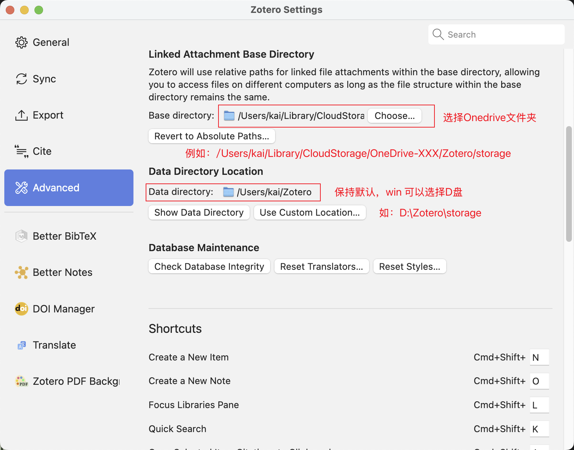The width and height of the screenshot is (574, 450).
Task: Click the Shortcuts section heading
Action: [x=175, y=329]
